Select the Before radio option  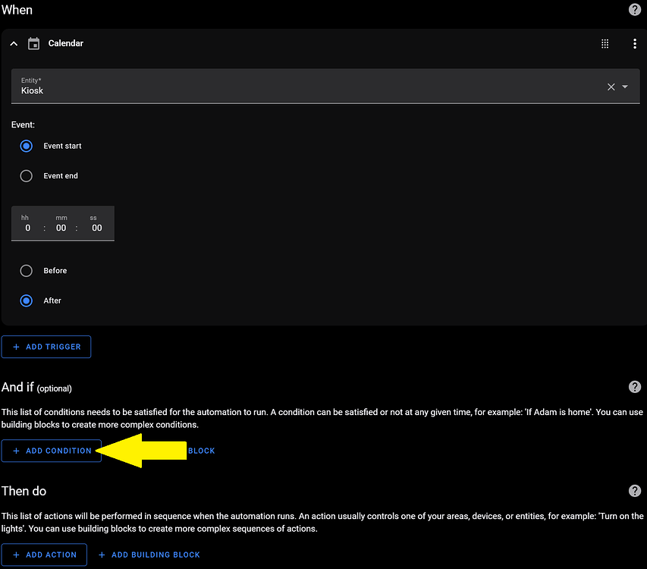tap(26, 270)
